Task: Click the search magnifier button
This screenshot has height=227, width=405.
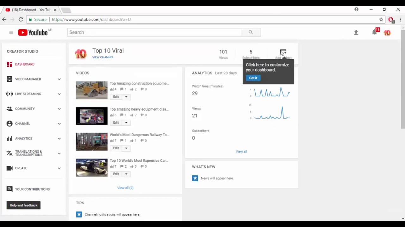Action: click(251, 32)
